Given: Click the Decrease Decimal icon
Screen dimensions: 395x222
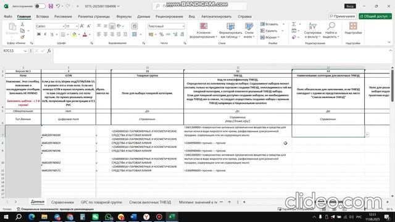Looking at the screenshot, I should (x=182, y=35).
